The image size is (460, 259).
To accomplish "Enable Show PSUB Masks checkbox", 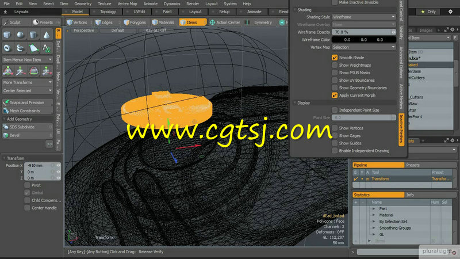I will [x=335, y=73].
